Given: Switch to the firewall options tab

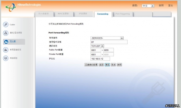Looking at the screenshot, I should 44,14.
